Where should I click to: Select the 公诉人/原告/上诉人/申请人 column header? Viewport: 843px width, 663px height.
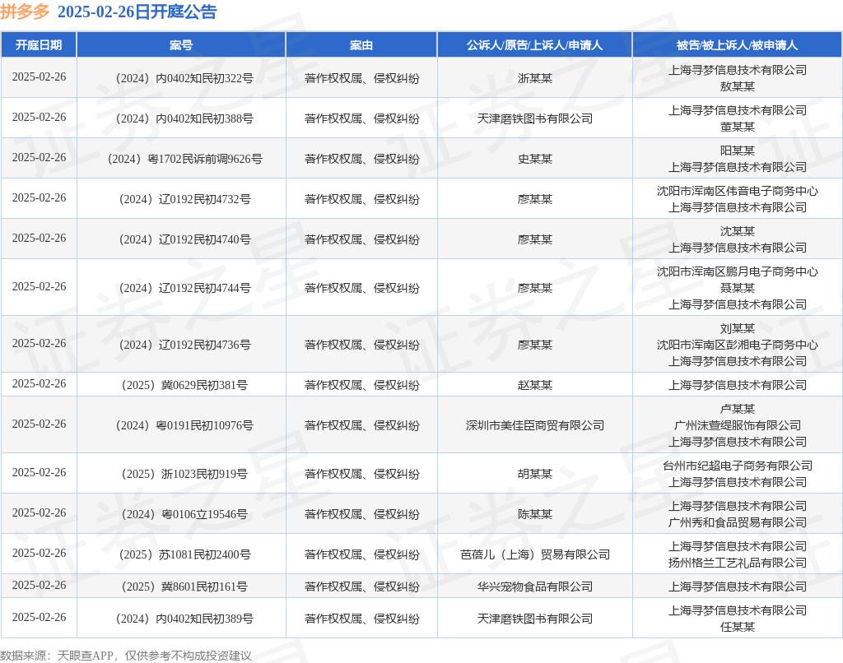point(534,45)
